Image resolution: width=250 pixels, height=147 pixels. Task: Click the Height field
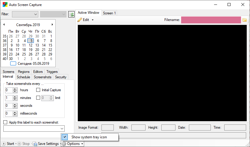[168, 127]
